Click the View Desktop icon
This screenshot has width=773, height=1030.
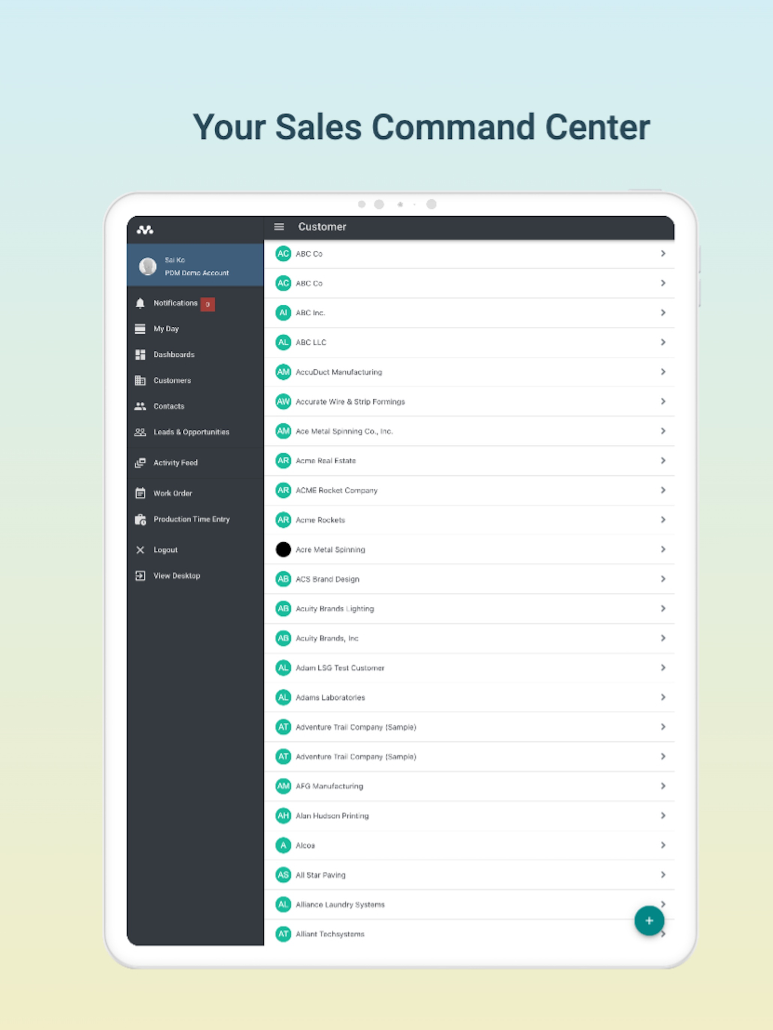[x=140, y=576]
